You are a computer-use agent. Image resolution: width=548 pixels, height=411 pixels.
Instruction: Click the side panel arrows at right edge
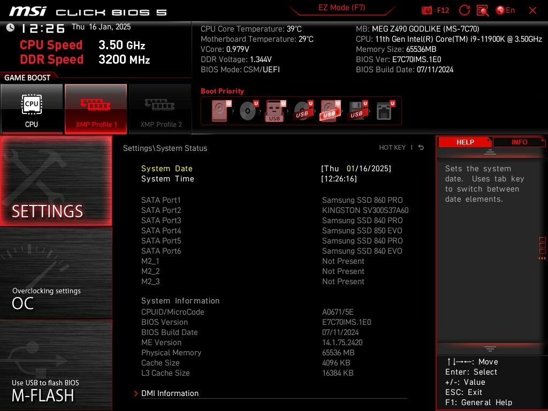[x=542, y=258]
